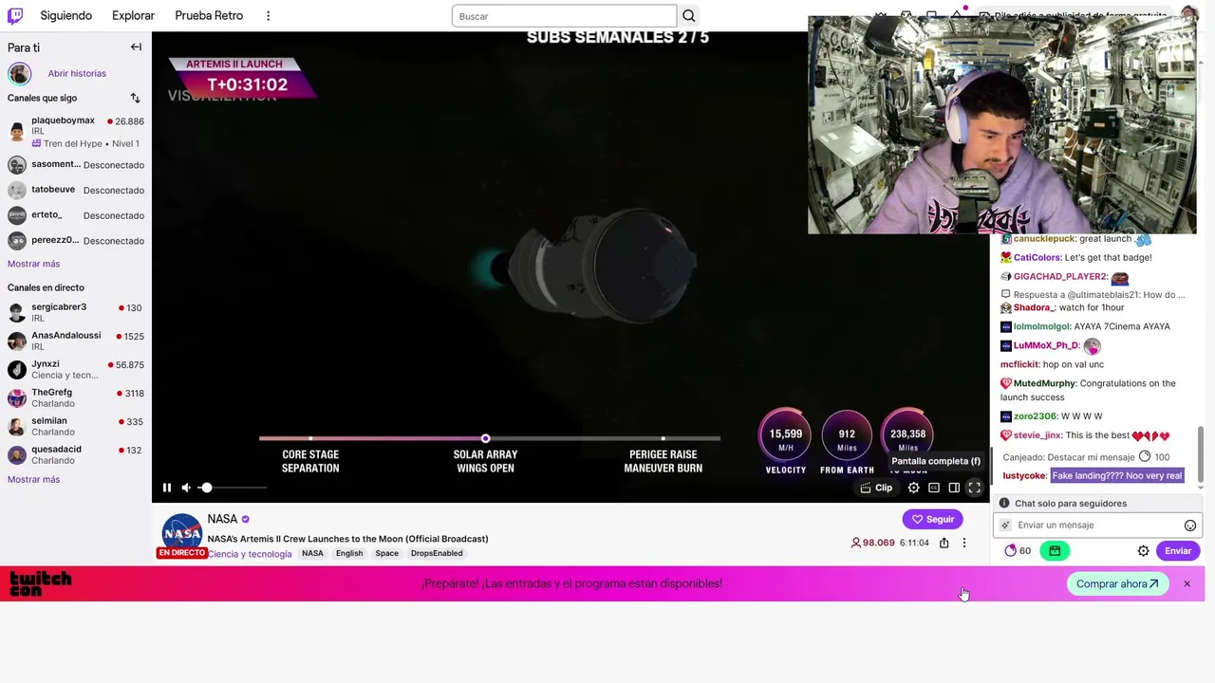Open stream more options three dots
1215x683 pixels.
(x=963, y=543)
